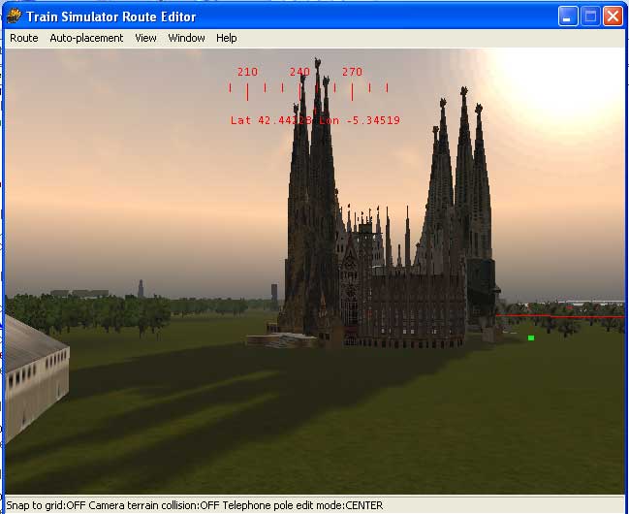This screenshot has height=514, width=629.
Task: Minimize the Route Editor window
Action: [569, 16]
